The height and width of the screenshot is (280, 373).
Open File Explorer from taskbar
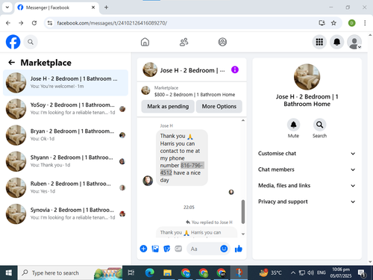coord(167,273)
